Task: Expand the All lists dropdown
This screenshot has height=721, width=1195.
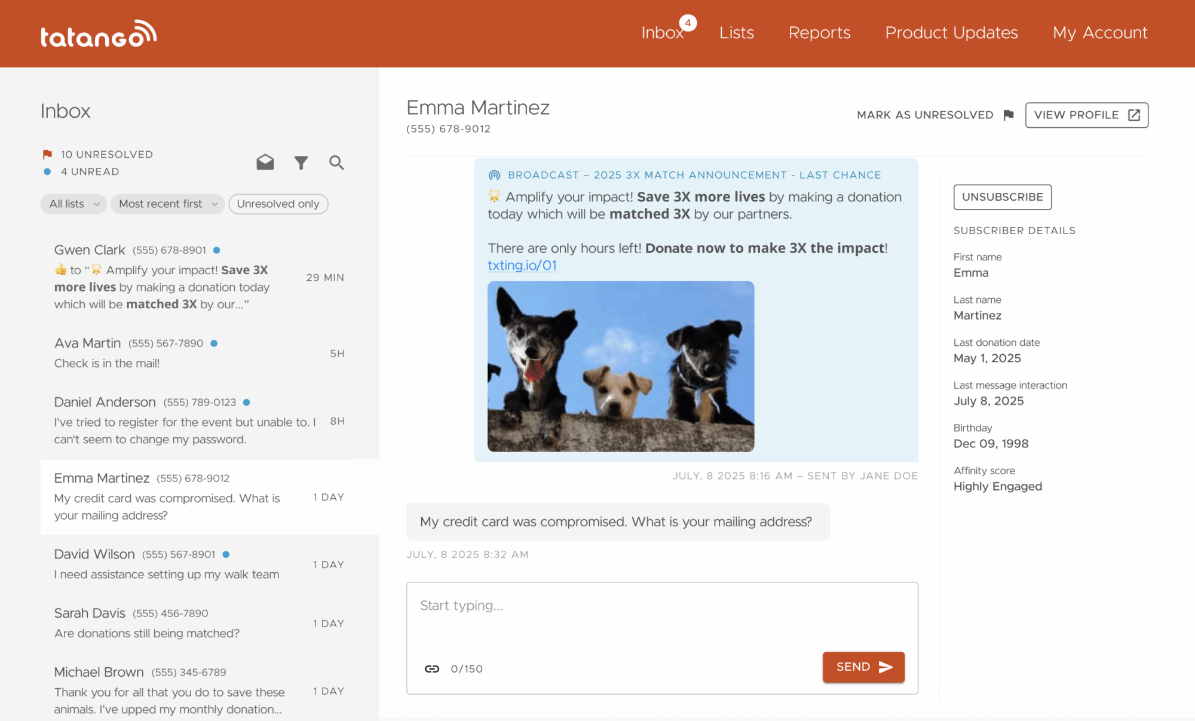Action: click(x=73, y=204)
